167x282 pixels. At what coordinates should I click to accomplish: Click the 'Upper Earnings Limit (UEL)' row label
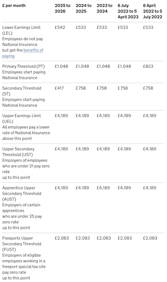coord(21,119)
